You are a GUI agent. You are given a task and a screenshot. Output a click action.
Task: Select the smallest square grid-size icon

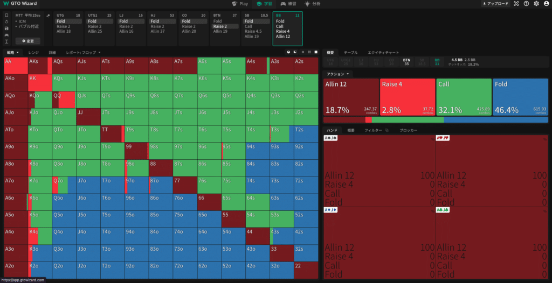tap(303, 52)
